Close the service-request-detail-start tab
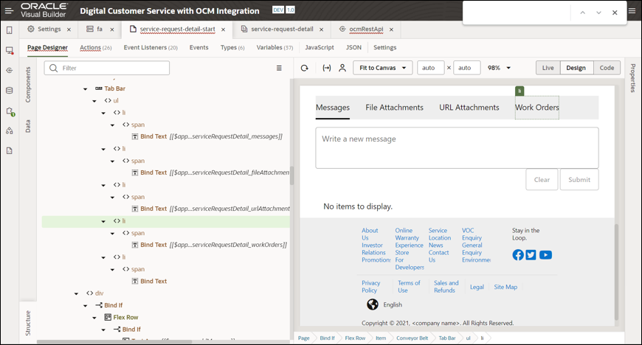This screenshot has height=345, width=642. pos(223,29)
